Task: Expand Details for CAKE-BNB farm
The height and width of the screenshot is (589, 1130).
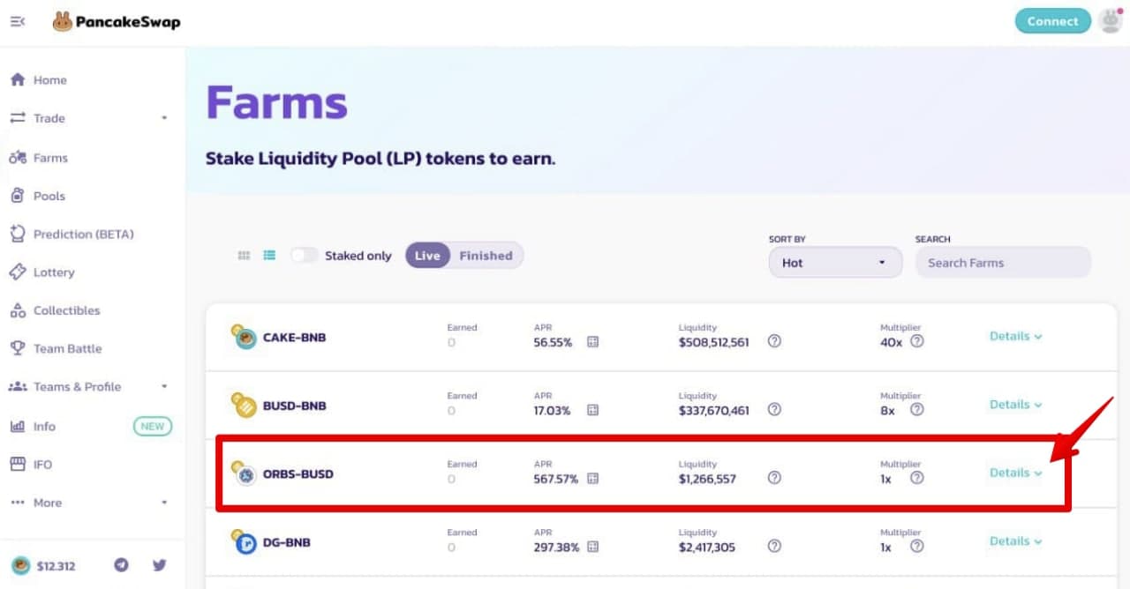Action: coord(1015,336)
